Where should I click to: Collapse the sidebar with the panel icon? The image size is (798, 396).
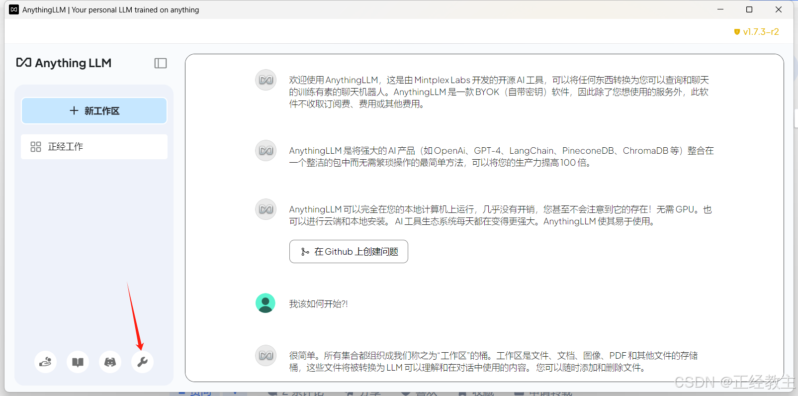click(161, 63)
